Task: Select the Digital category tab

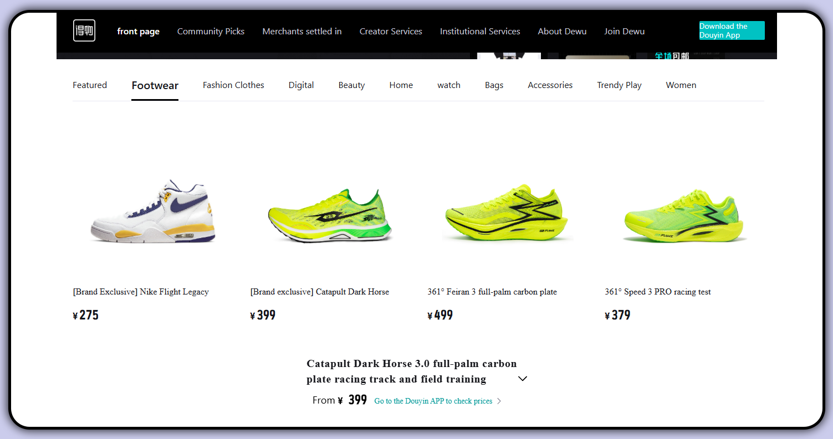Action: click(x=301, y=85)
